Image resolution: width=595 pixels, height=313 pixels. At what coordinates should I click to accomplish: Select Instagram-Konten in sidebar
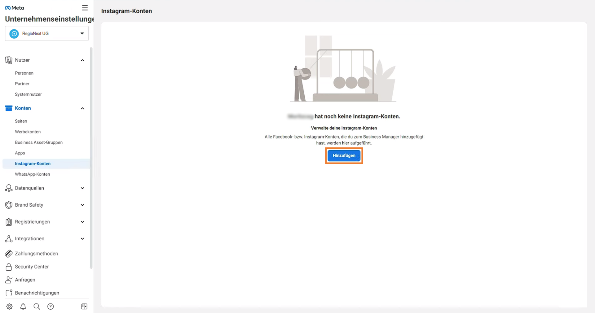pos(46,164)
